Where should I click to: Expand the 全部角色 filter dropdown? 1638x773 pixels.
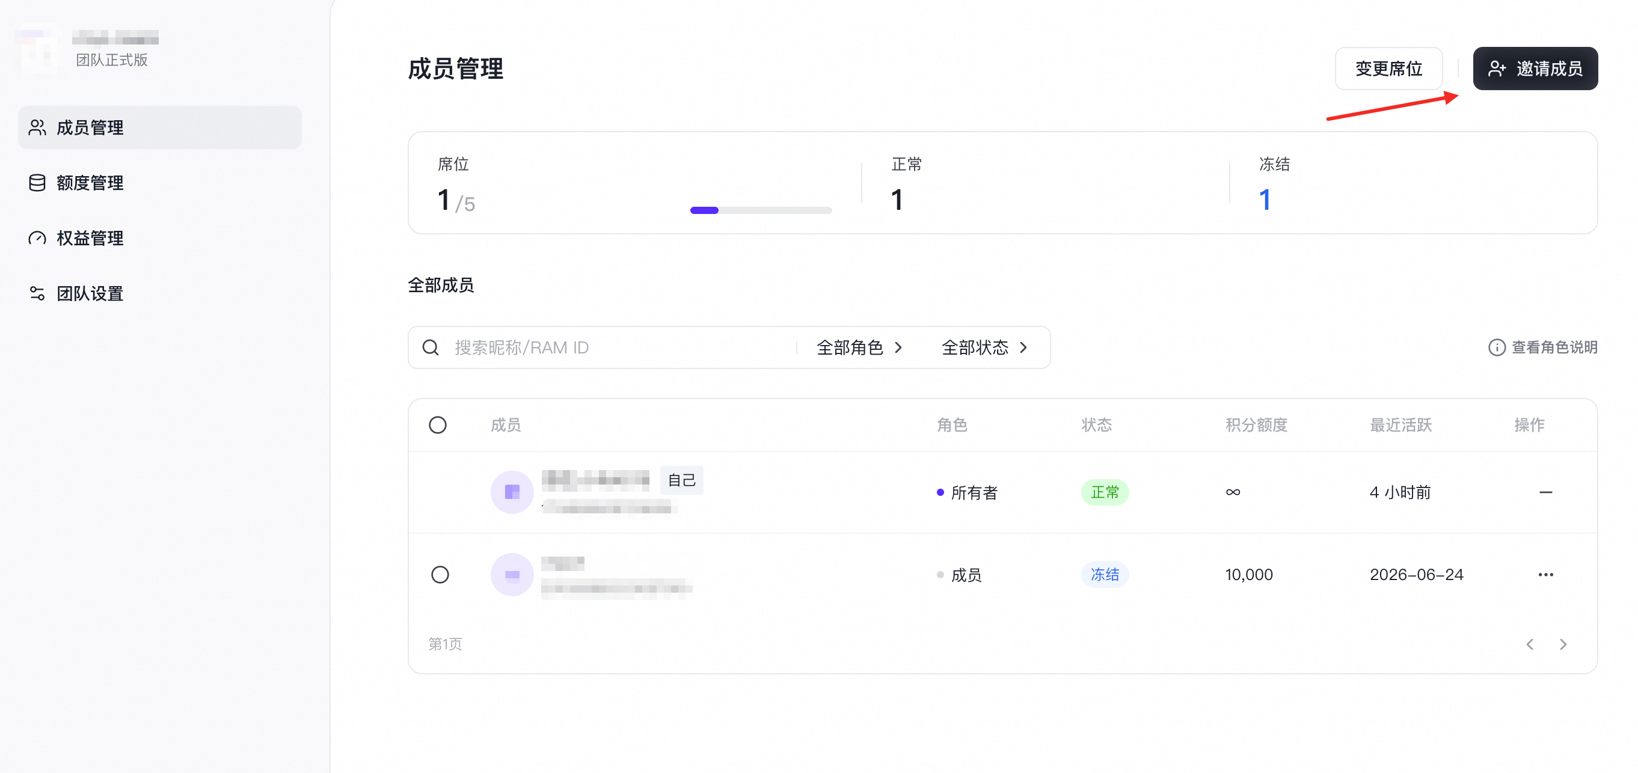tap(860, 347)
